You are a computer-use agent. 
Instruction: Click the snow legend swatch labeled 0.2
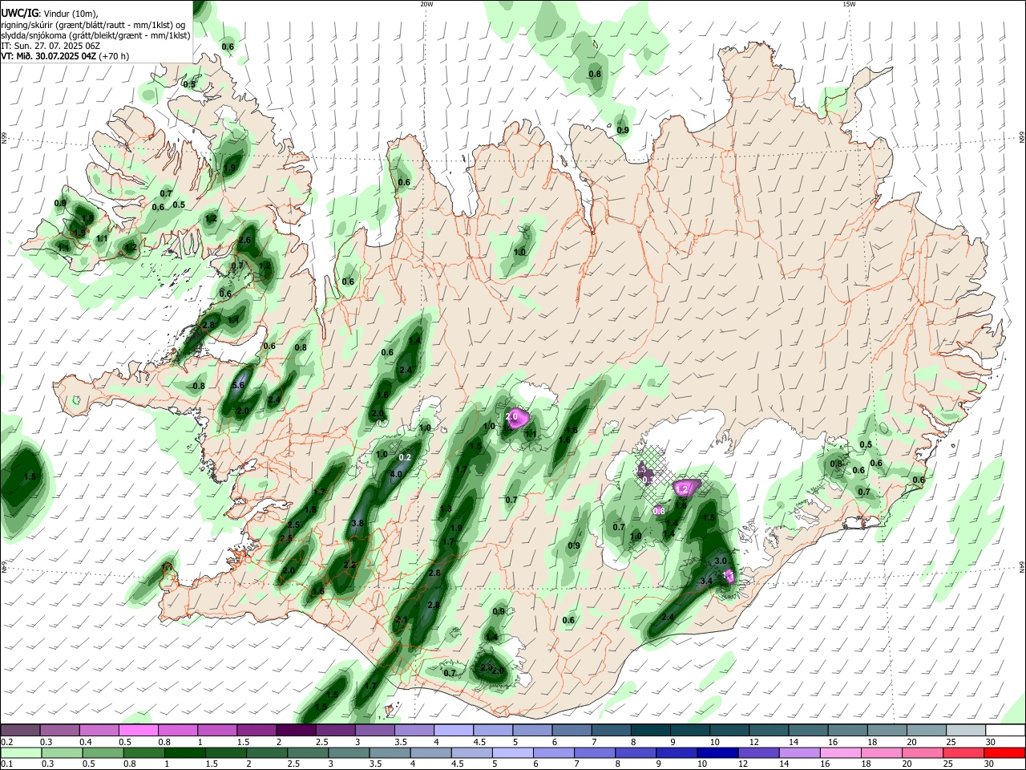pyautogui.click(x=20, y=731)
